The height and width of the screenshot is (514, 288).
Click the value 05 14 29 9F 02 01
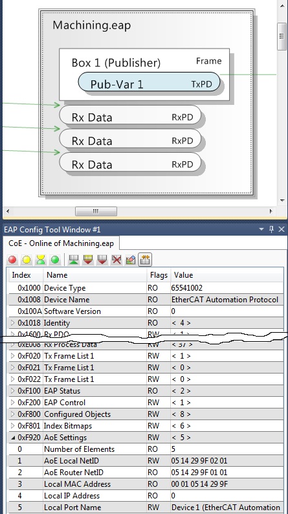[x=199, y=461]
